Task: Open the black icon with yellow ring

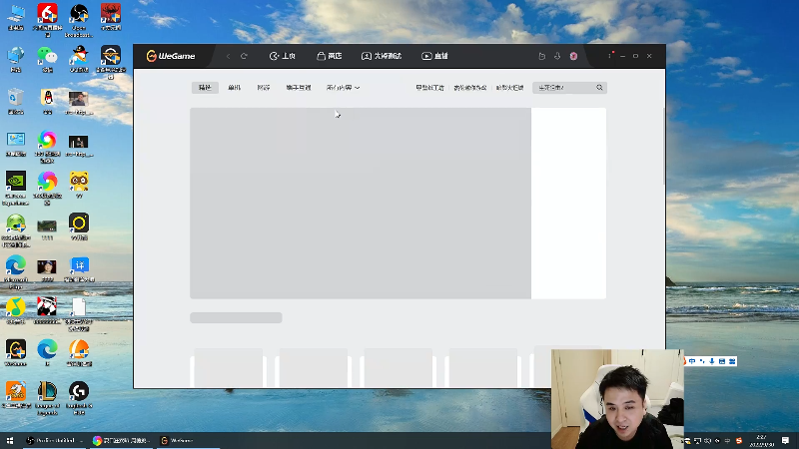Action: [79, 226]
